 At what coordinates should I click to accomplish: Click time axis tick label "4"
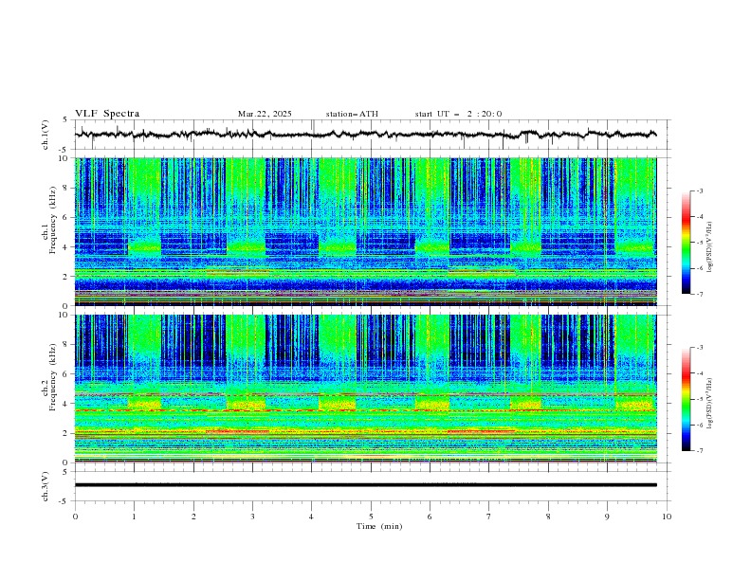(311, 517)
